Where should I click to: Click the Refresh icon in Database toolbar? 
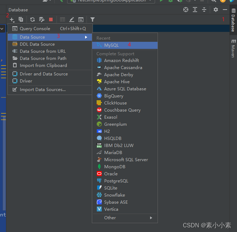coord(32,19)
